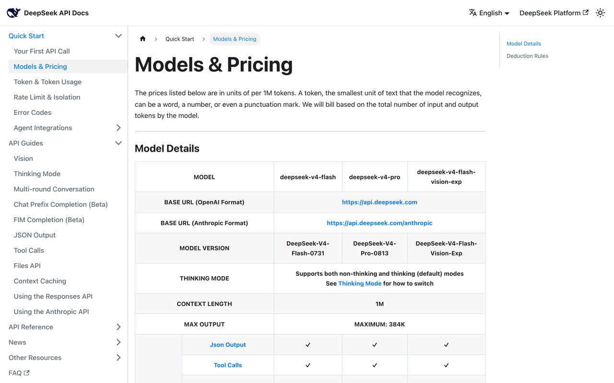Open Files API guide
The image size is (614, 383).
(x=27, y=266)
